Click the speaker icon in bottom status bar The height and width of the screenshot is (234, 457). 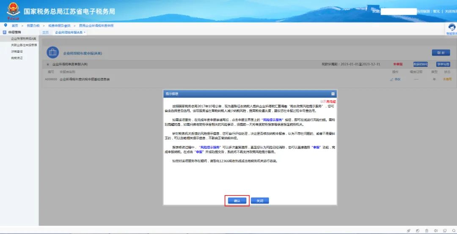[436, 231]
